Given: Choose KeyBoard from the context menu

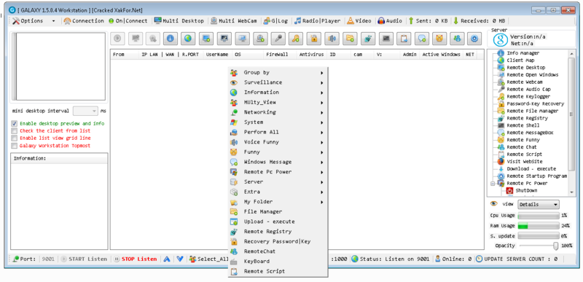Looking at the screenshot, I should coord(278,262).
